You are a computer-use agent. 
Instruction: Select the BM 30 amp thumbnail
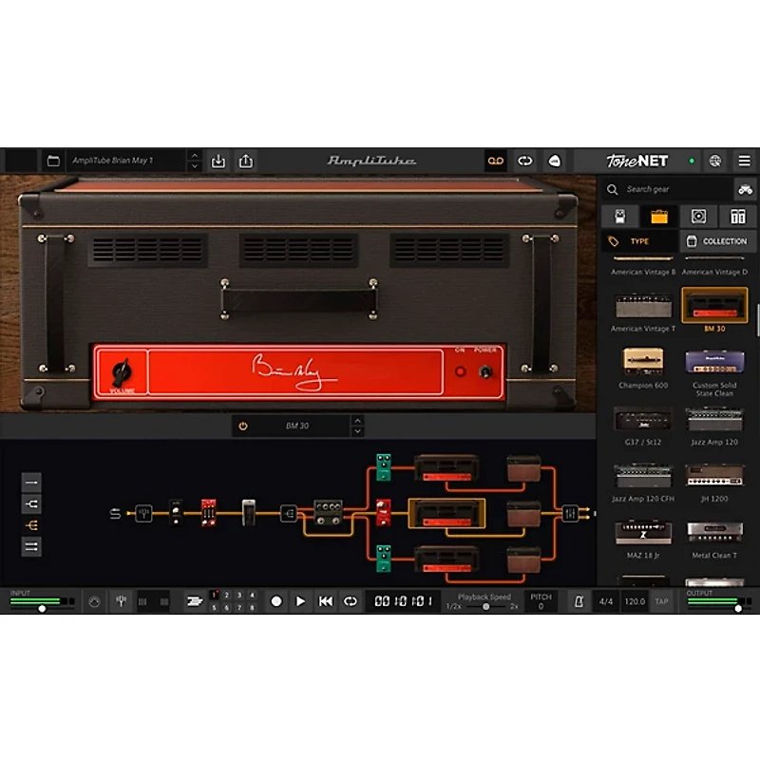714,305
